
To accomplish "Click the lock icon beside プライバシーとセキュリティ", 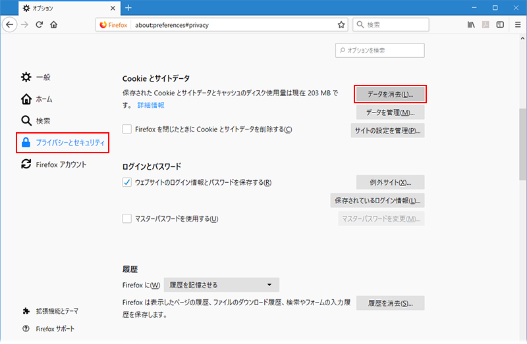I will (26, 142).
